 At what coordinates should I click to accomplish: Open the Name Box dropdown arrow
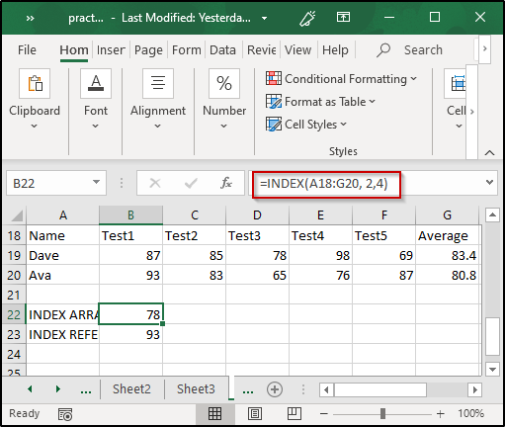96,182
